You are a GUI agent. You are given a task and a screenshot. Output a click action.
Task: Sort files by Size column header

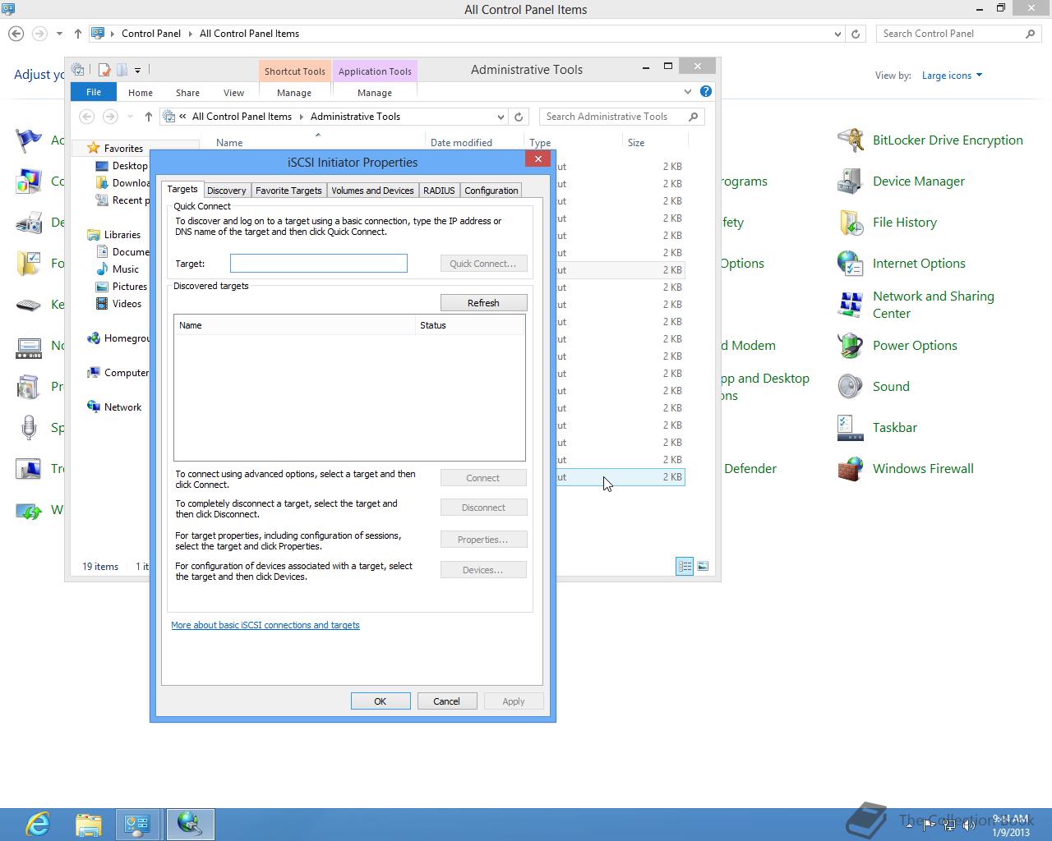(x=653, y=143)
